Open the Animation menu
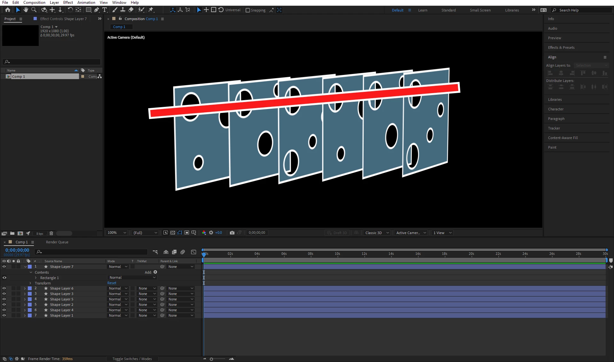The image size is (614, 362). pos(86,3)
